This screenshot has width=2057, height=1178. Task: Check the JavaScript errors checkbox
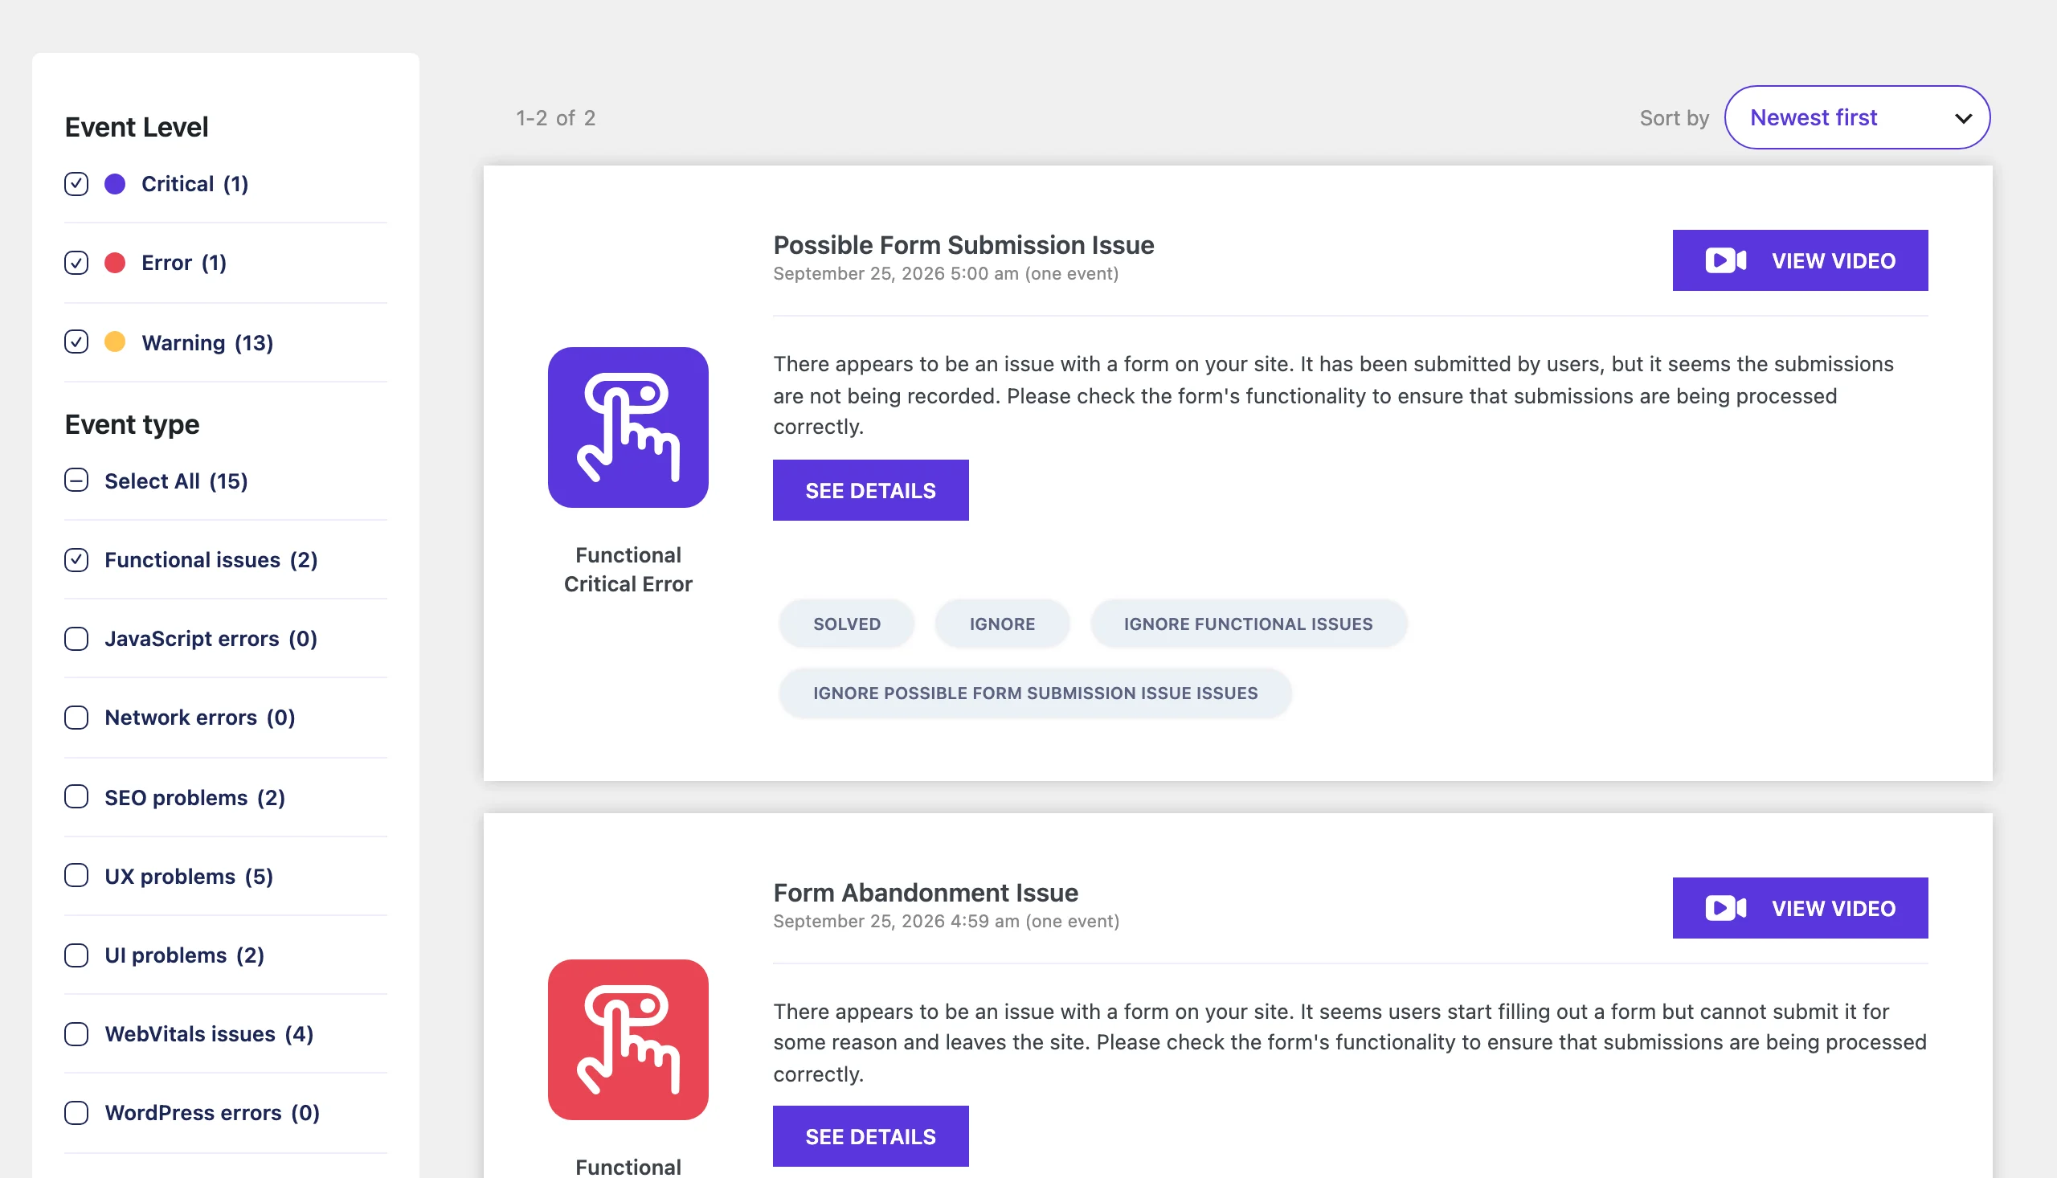click(76, 639)
